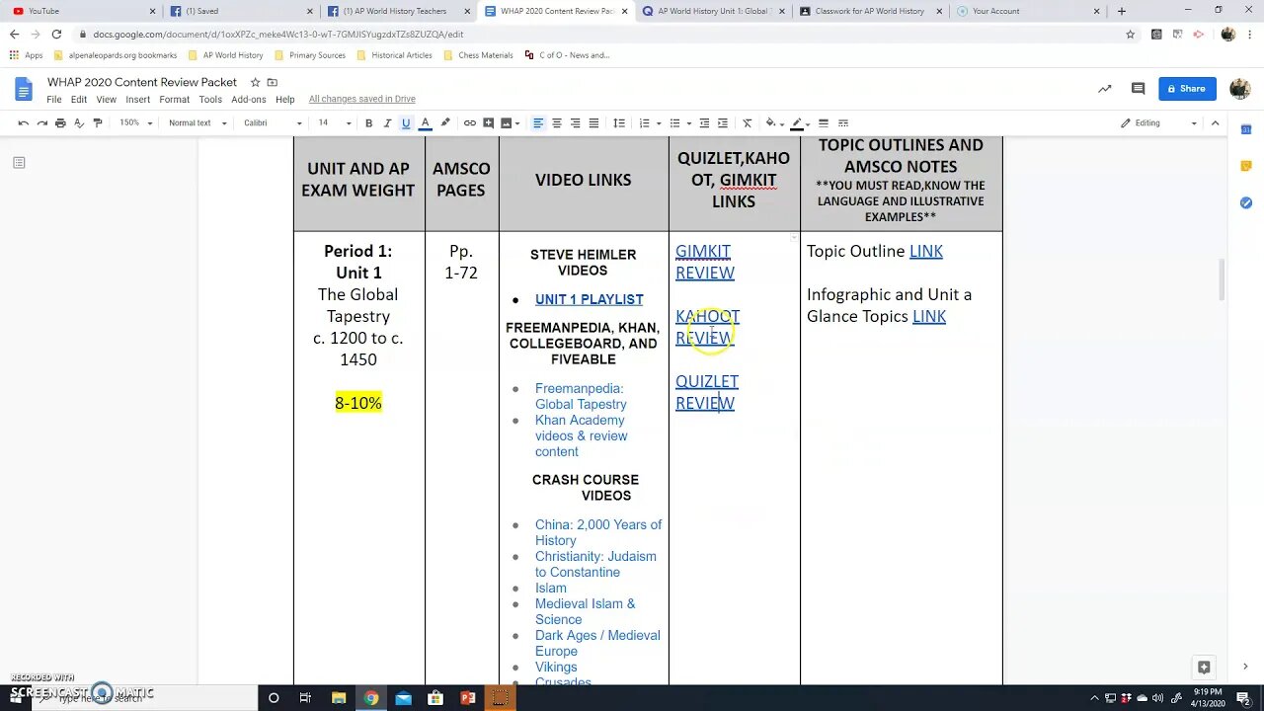The width and height of the screenshot is (1264, 711).
Task: Open the QUIZLET REVIEW link
Action: tap(707, 392)
